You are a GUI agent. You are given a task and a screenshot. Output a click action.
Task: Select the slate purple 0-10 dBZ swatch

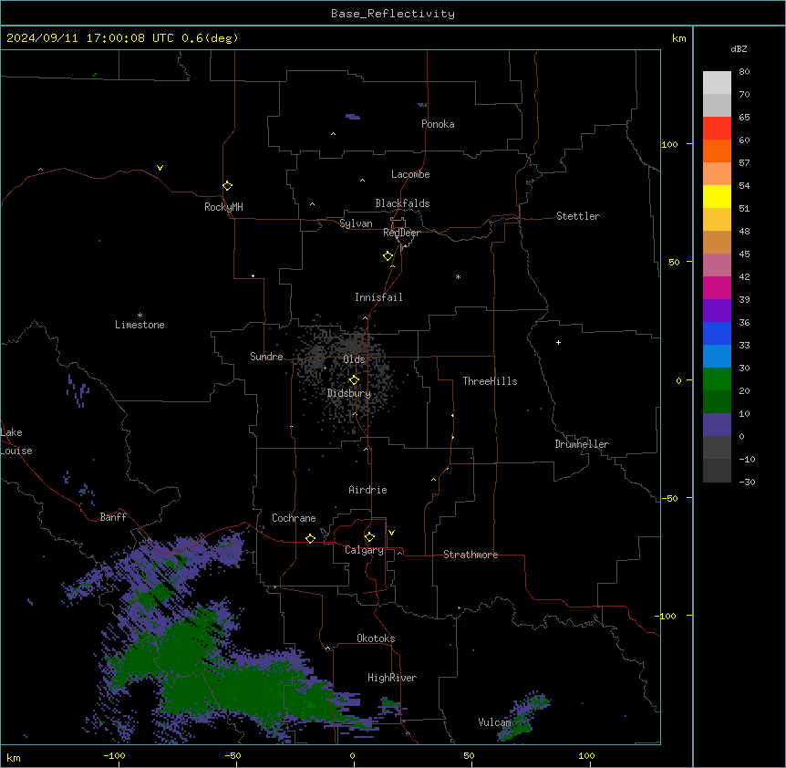point(717,425)
